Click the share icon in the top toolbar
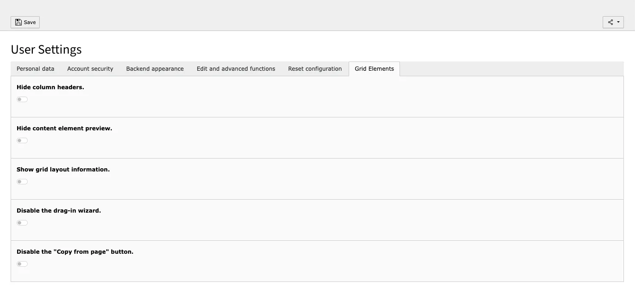This screenshot has height=287, width=635. click(x=611, y=22)
